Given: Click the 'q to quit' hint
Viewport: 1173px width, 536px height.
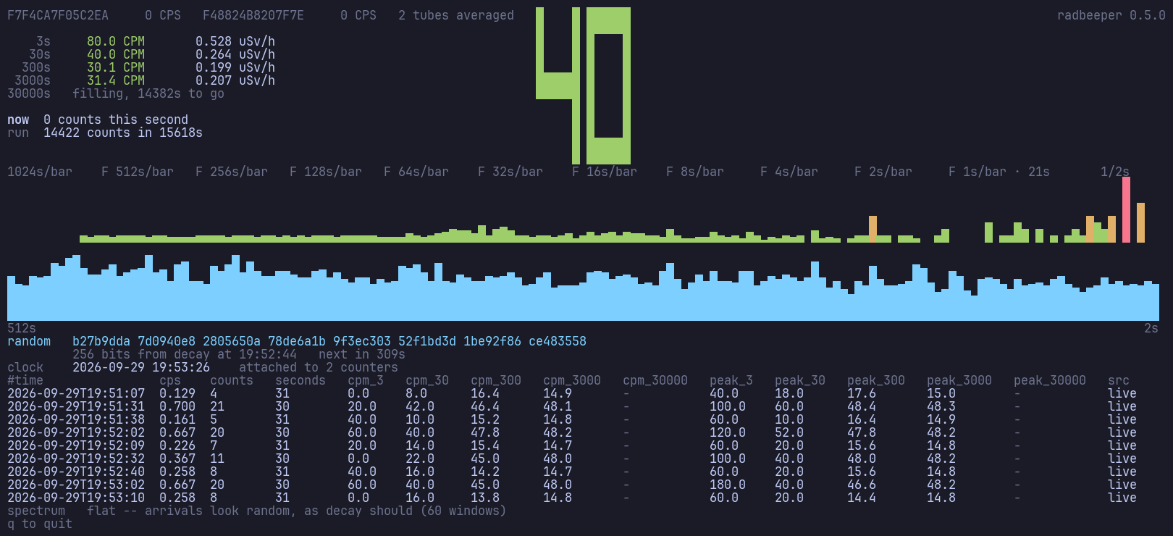Looking at the screenshot, I should 40,524.
